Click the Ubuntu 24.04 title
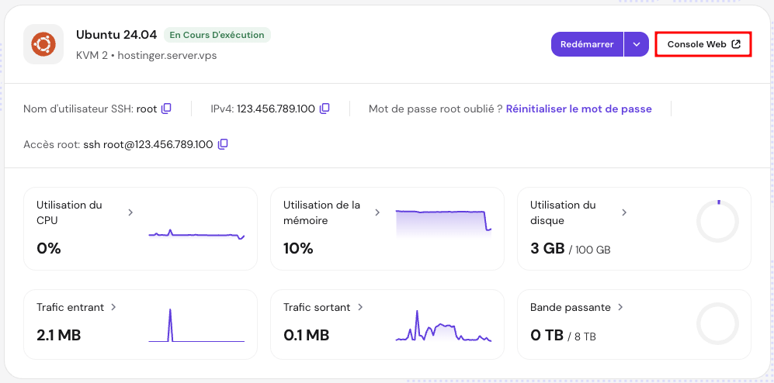This screenshot has width=774, height=383. click(116, 35)
